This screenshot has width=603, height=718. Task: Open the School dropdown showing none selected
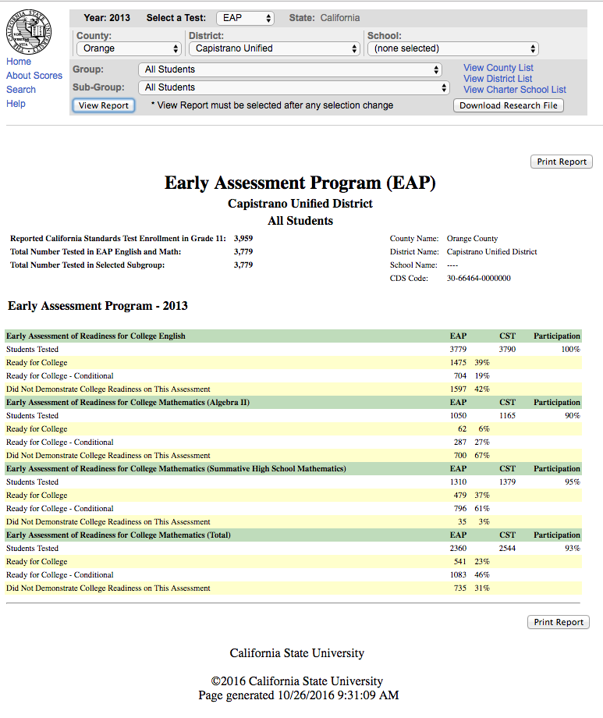pyautogui.click(x=452, y=48)
